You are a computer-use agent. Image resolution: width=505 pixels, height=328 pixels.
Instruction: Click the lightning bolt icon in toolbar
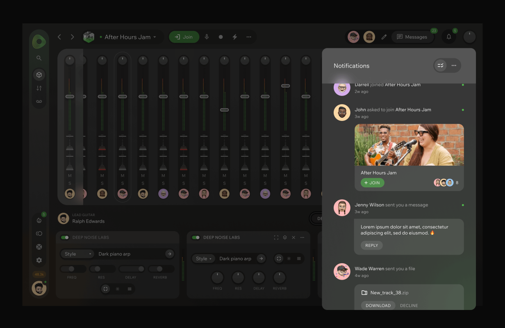pos(235,37)
